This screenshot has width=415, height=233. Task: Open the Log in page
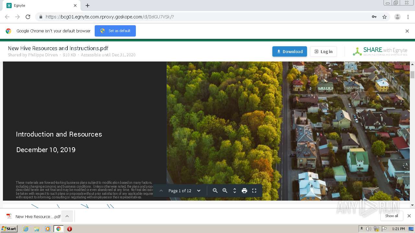[323, 51]
